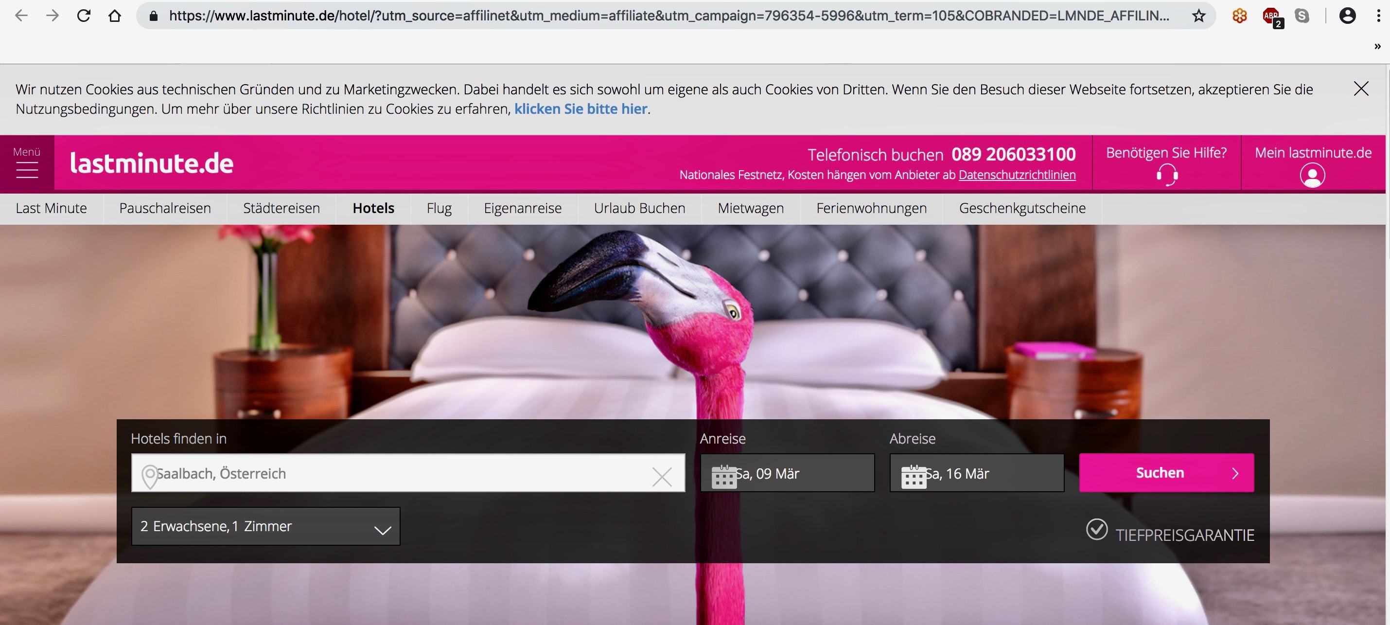Open the cookie policy link 'klicken Sie bitte hier'

pos(581,109)
